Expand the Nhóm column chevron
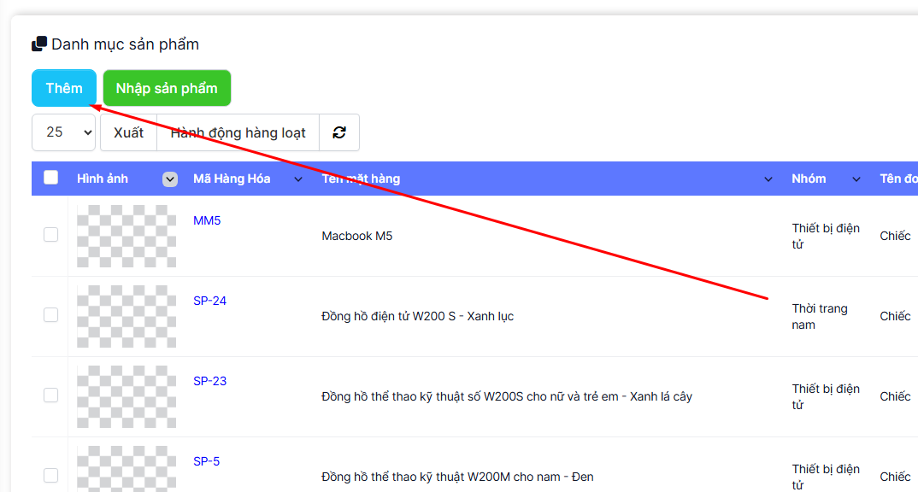Screen dimensions: 918x492 (x=856, y=179)
